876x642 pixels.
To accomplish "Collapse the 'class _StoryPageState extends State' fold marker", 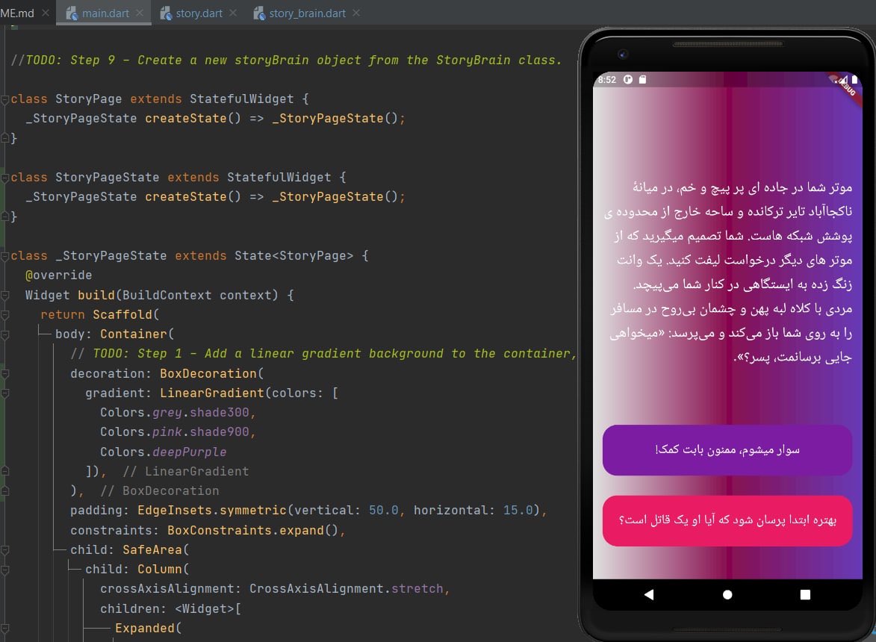I will pyautogui.click(x=4, y=256).
